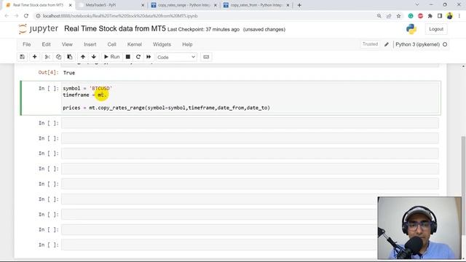The width and height of the screenshot is (466, 262).
Task: Click the prices copy_rates_range code line
Action: tap(166, 108)
